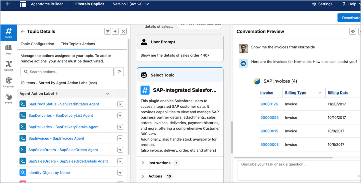
Task: Open row menu for SapSalesOrderDetails Agent
Action: click(x=120, y=161)
